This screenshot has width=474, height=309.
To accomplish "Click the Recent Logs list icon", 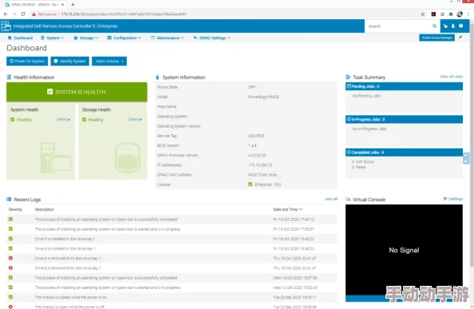I will click(9, 200).
